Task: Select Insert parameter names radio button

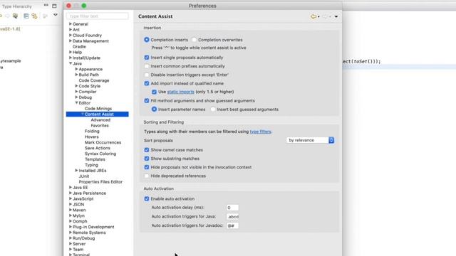Action: pyautogui.click(x=154, y=110)
